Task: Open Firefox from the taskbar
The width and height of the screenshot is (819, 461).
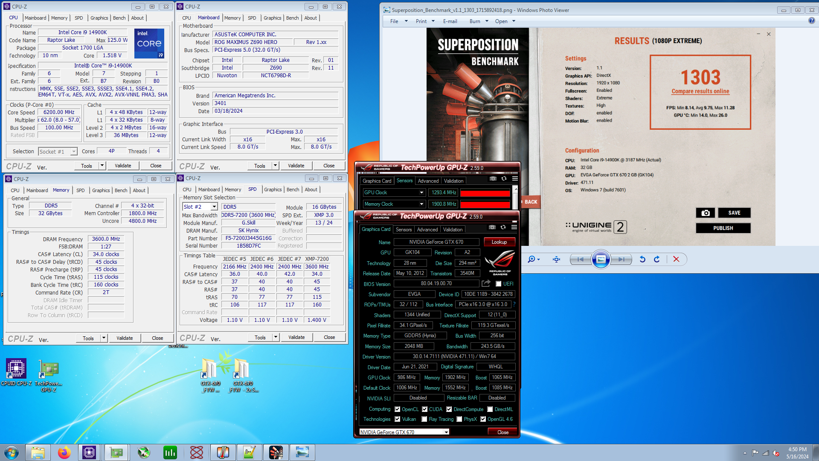Action: click(64, 452)
